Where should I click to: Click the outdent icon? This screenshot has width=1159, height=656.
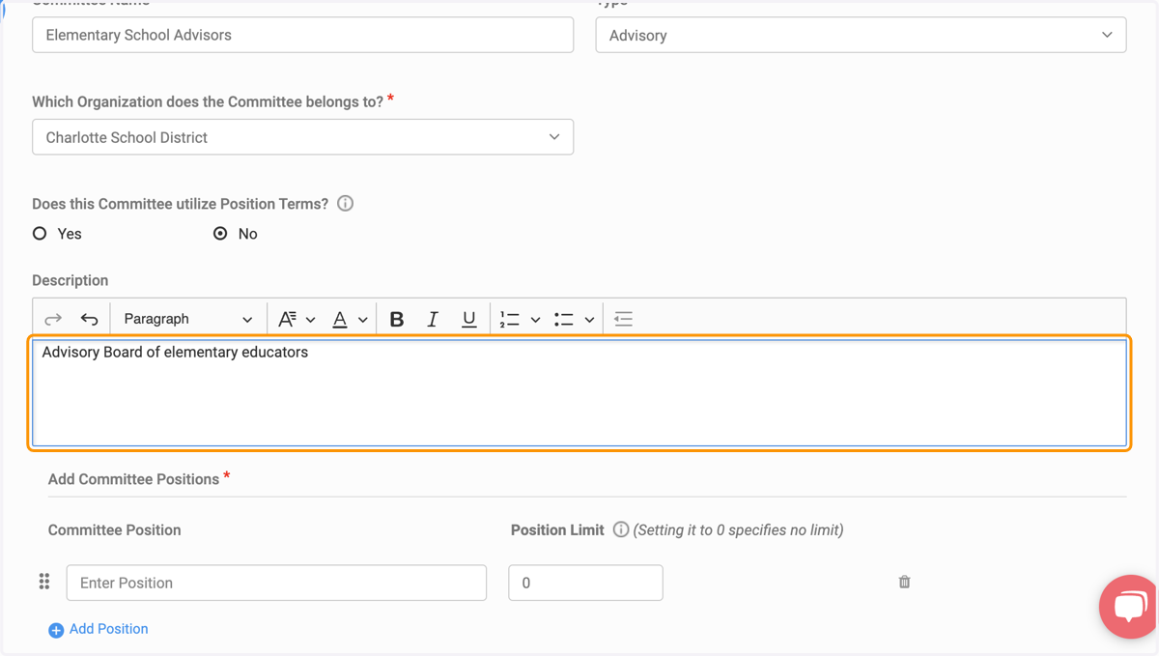click(x=624, y=319)
